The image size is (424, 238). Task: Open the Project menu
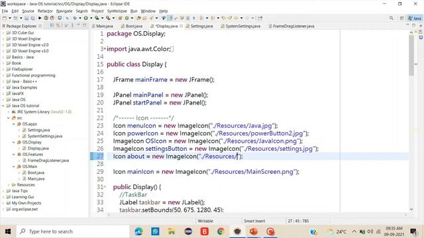point(97,11)
